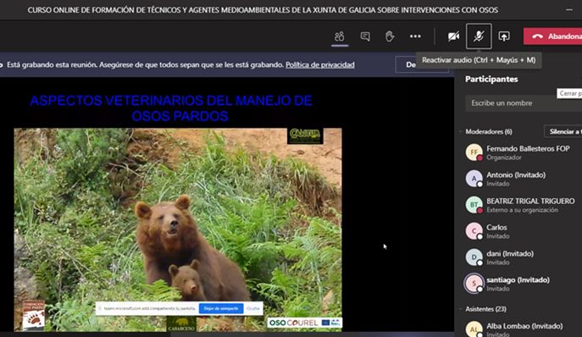Screen dimensions: 582x337
Task: Select Fernando Ballesteros FOP avatar
Action: pyautogui.click(x=474, y=152)
